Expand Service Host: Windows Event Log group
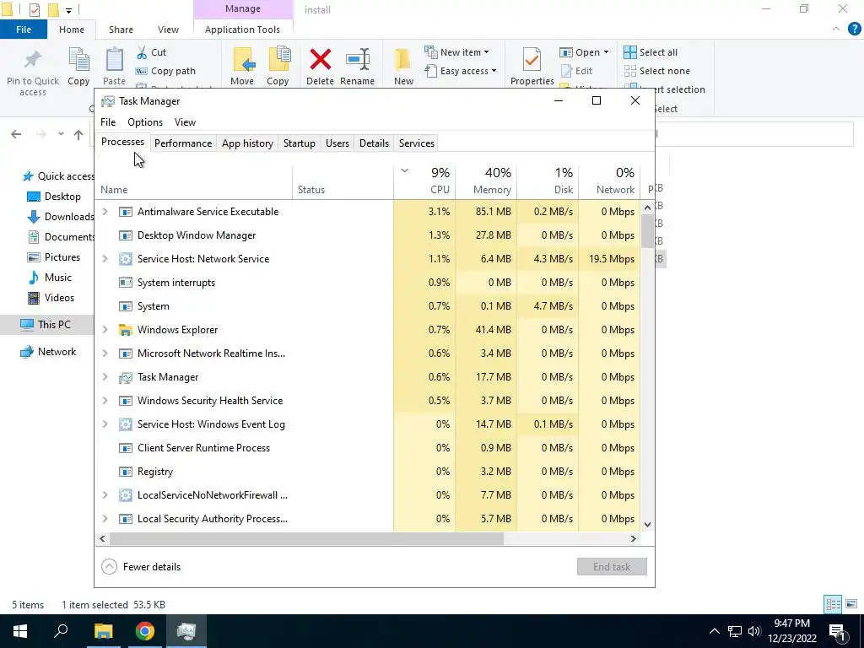The height and width of the screenshot is (648, 864). (x=105, y=425)
